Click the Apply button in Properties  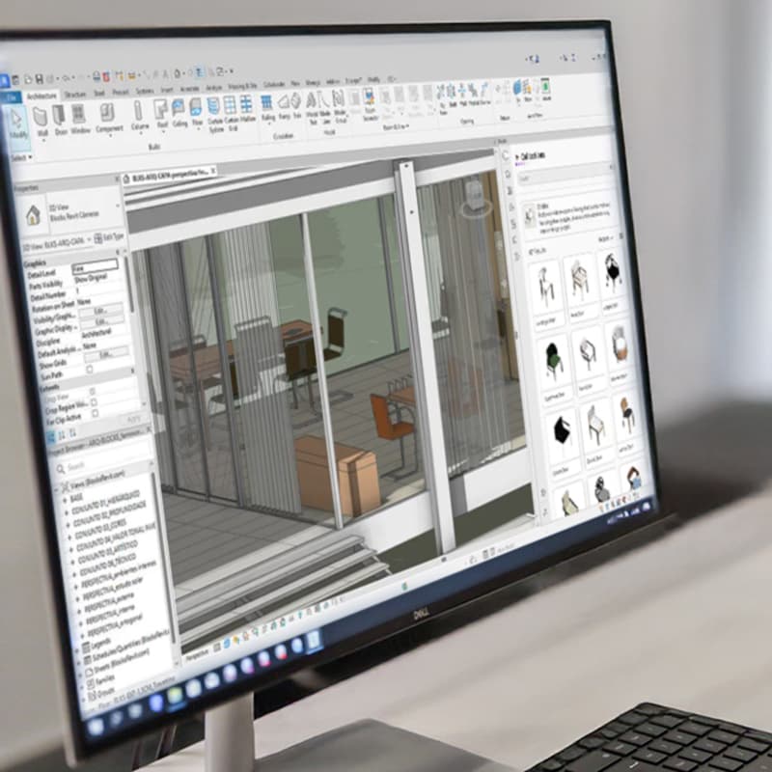[x=133, y=420]
